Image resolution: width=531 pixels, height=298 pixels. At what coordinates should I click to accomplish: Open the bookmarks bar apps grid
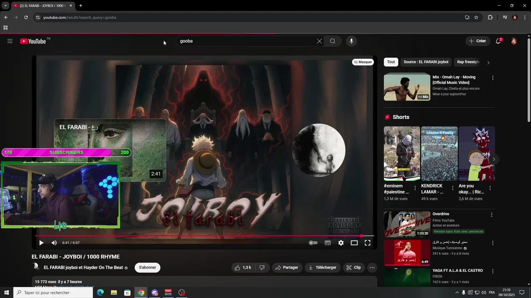(5, 28)
